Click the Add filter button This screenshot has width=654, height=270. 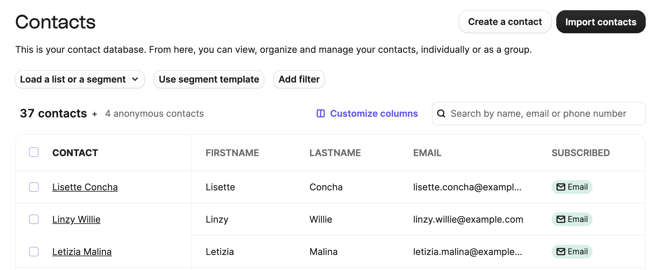point(299,79)
